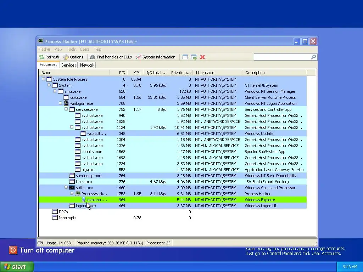Click the winlogon.exe process icon
Viewport: 363px width, 272px height.
point(66,103)
